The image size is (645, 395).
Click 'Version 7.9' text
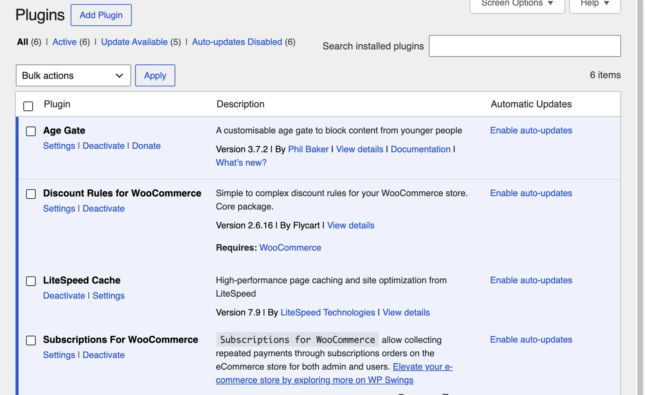click(238, 312)
